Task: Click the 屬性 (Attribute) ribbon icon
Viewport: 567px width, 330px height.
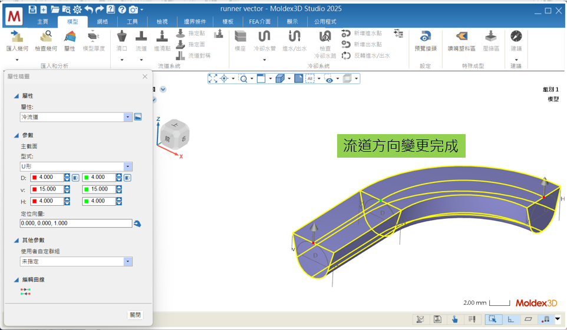Action: [x=70, y=37]
